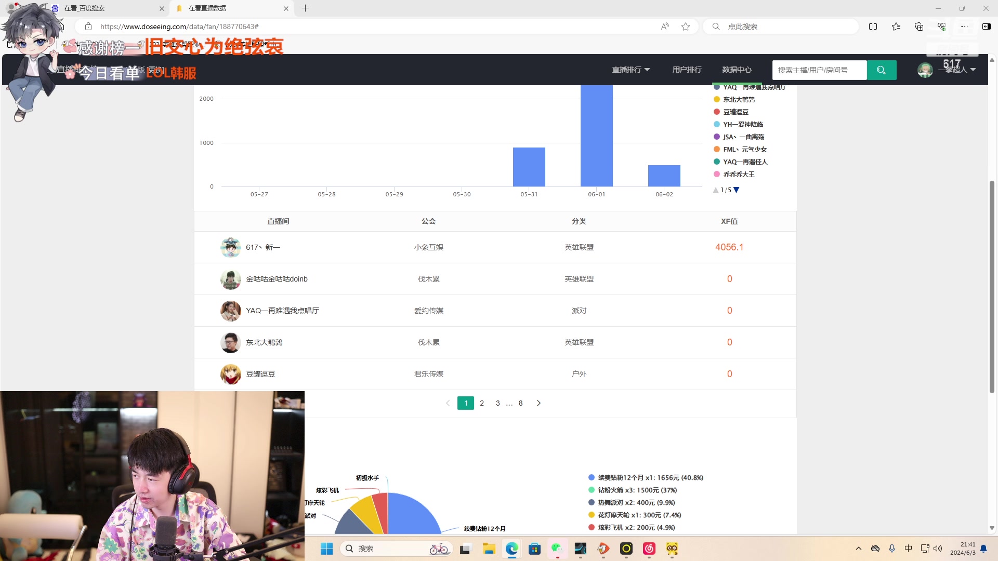Go to pagination page 3
Screen dimensions: 998x561
[x=498, y=403]
